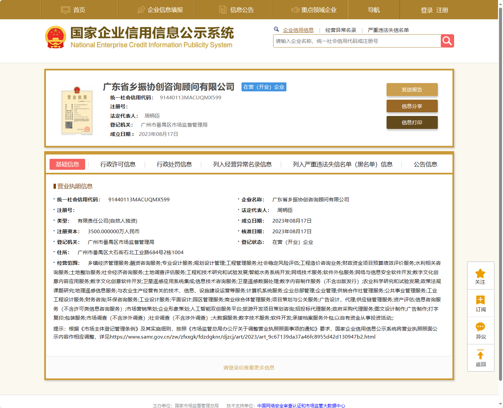Select 严重违法失信名单 search category
This screenshot has height=408, width=503.
[x=388, y=30]
